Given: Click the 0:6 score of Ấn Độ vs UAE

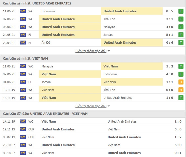Looking at the screenshot, I should click(x=169, y=43).
